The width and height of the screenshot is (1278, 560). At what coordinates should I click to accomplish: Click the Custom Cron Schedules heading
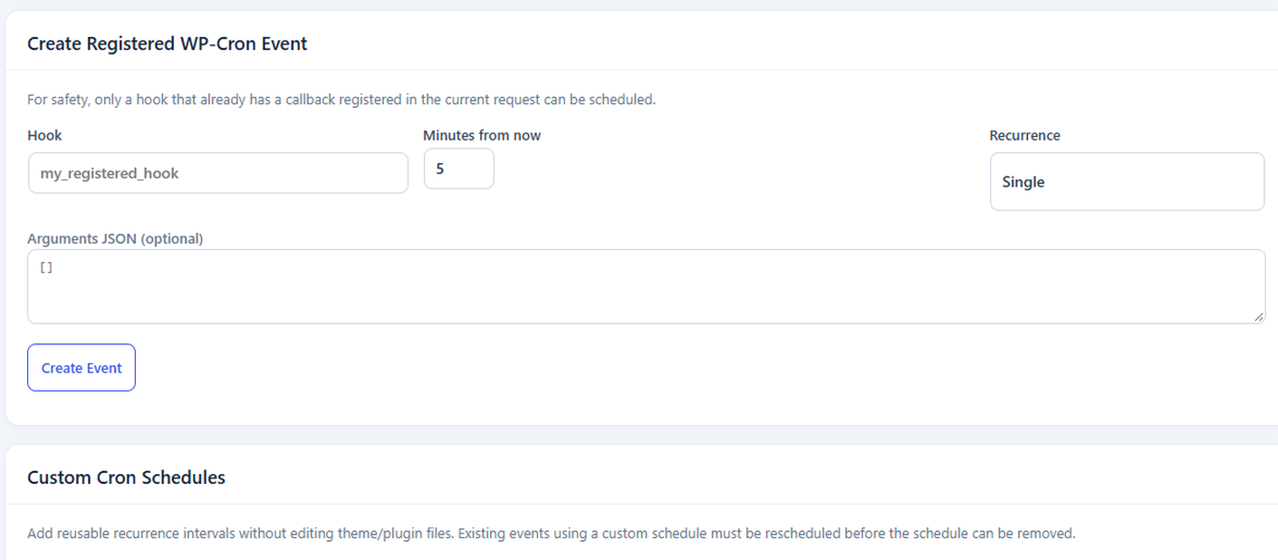pos(126,478)
